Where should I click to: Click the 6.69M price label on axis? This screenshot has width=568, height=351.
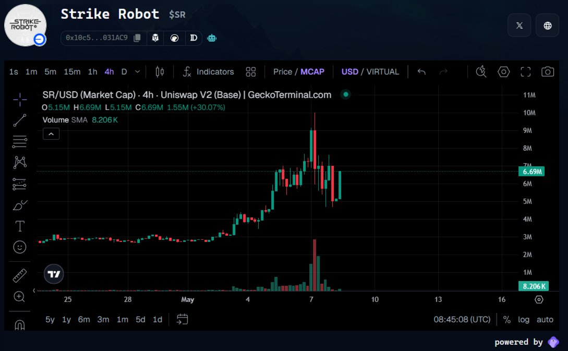[x=531, y=172]
